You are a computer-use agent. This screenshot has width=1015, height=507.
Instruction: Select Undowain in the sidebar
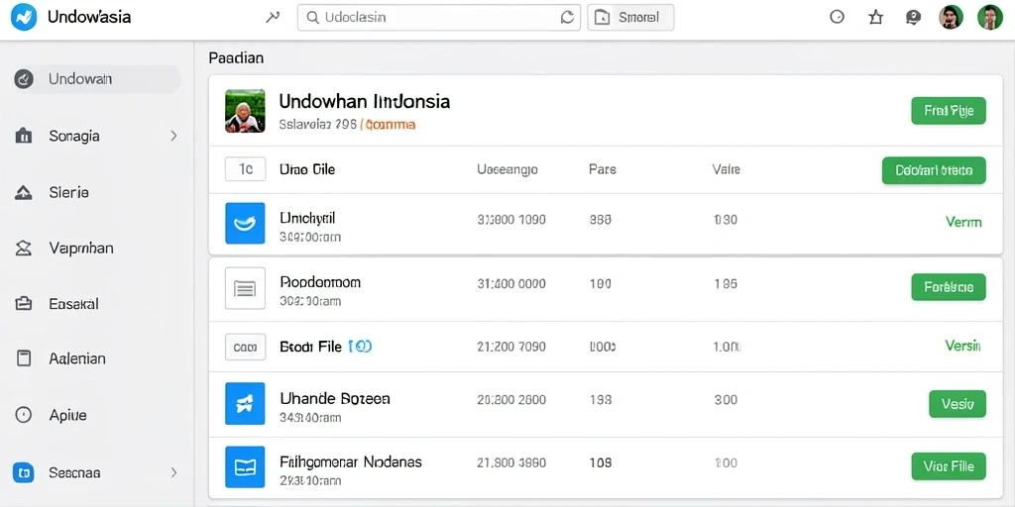pyautogui.click(x=97, y=79)
